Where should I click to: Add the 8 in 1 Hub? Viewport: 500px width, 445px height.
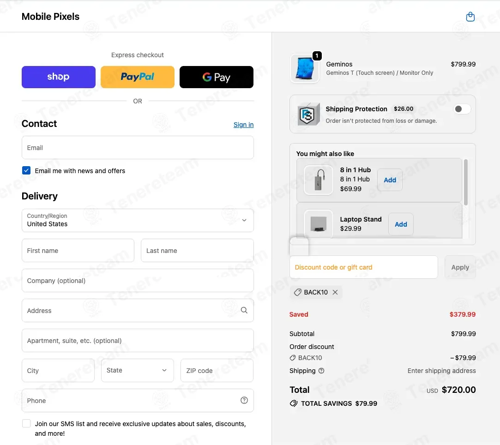tap(390, 180)
